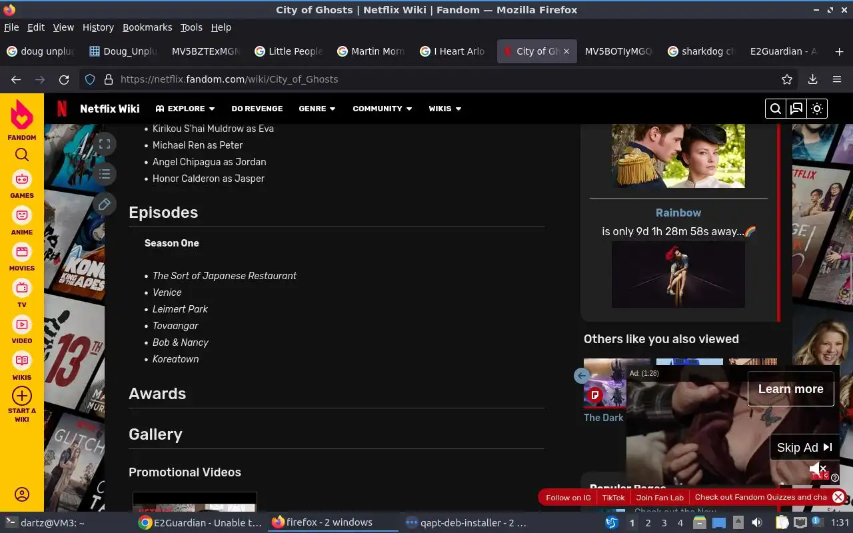Switch to the Martin Morn tab
This screenshot has height=533, width=853.
pos(371,51)
